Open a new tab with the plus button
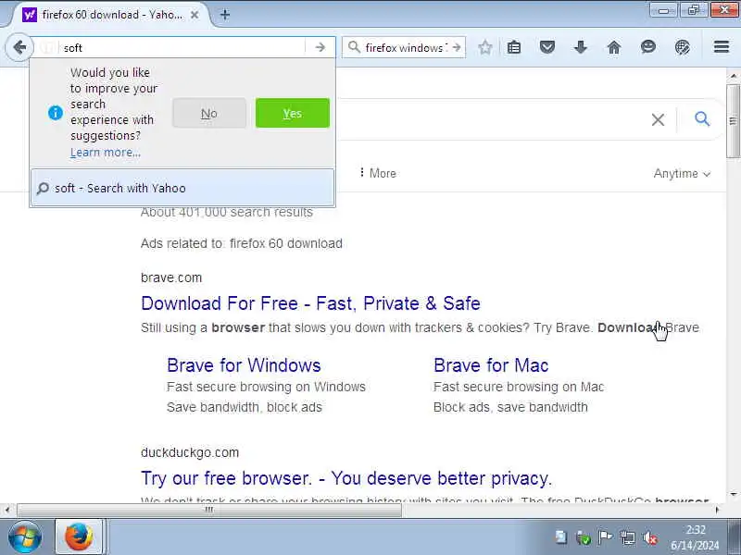The width and height of the screenshot is (741, 555). point(225,15)
